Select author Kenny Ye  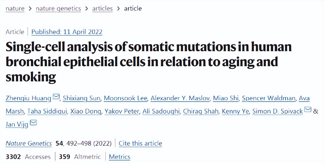click(235, 111)
